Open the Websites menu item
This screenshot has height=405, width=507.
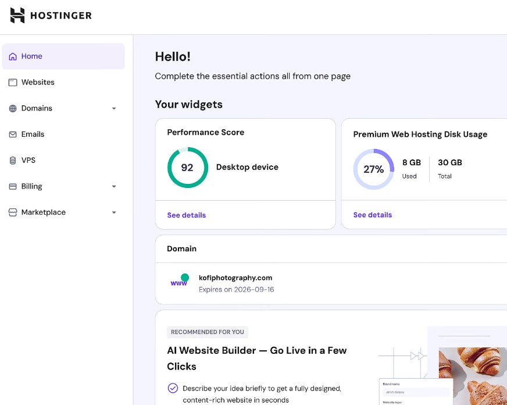pyautogui.click(x=38, y=83)
